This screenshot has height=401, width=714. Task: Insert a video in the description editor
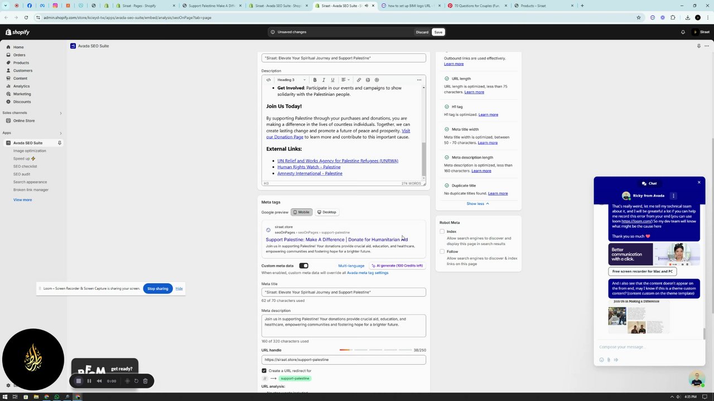point(377,80)
